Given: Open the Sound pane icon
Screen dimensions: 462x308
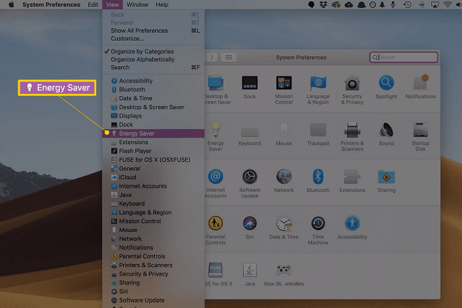Looking at the screenshot, I should [x=386, y=130].
